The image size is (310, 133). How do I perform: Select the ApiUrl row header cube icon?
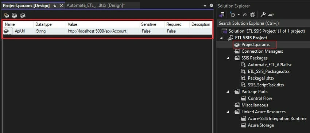[x=7, y=31]
